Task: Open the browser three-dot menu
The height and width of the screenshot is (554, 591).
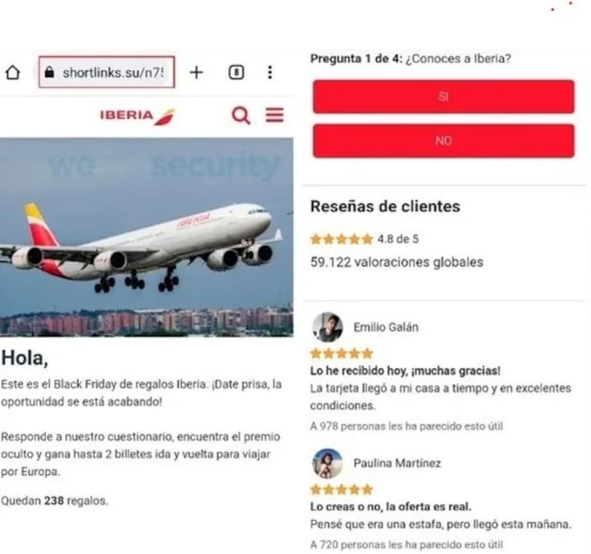Action: pos(270,72)
